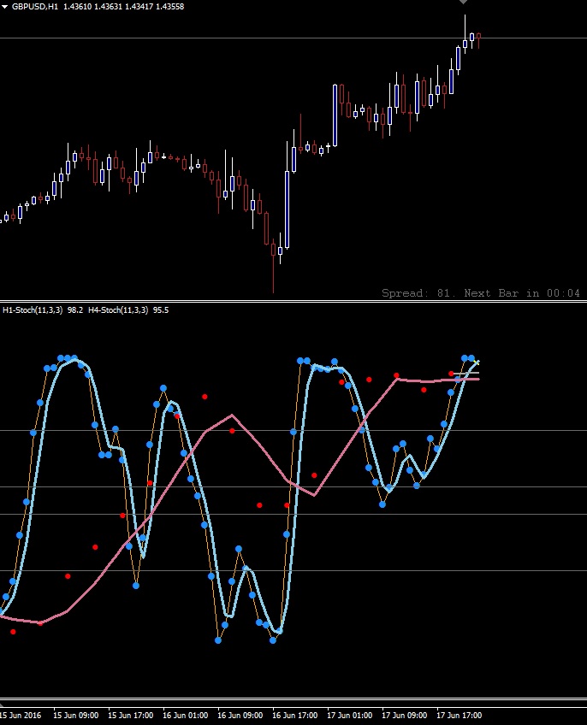This screenshot has height=725, width=587.
Task: Click the 15 Jun 17:00 time axis label
Action: coord(131,716)
